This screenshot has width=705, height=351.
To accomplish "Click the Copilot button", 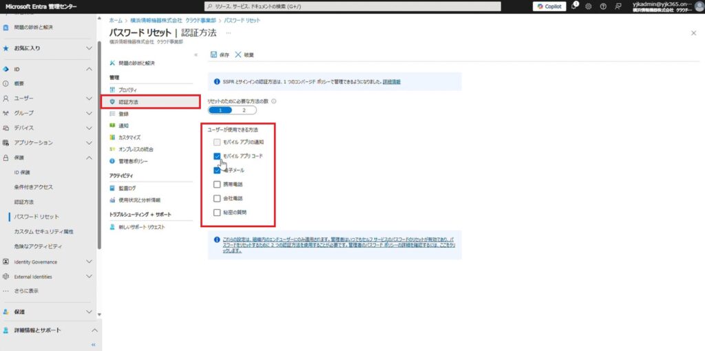I will pyautogui.click(x=549, y=6).
